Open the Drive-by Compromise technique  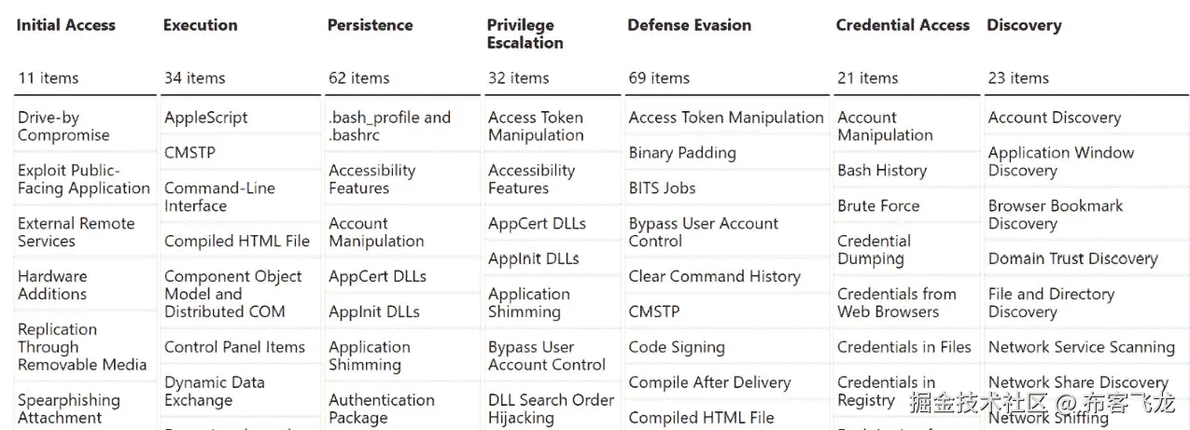point(63,126)
